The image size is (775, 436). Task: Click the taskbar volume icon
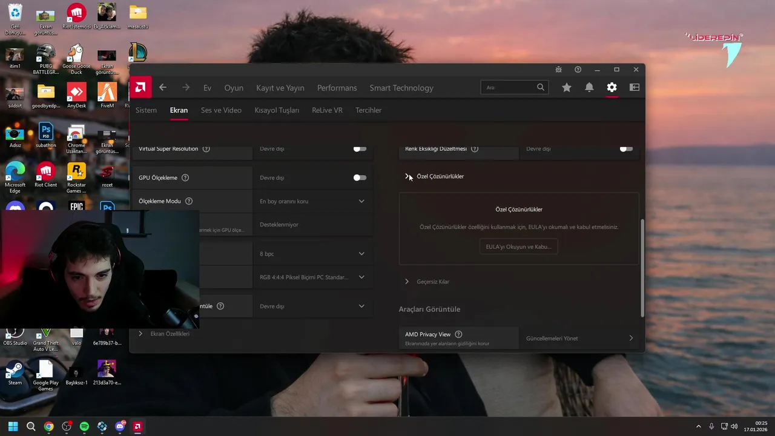[734, 426]
